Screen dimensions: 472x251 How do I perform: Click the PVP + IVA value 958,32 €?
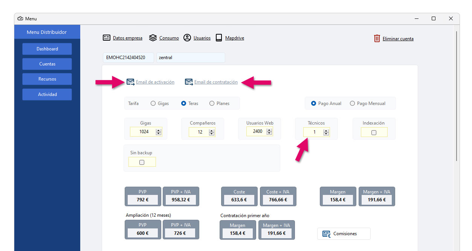coord(181,200)
